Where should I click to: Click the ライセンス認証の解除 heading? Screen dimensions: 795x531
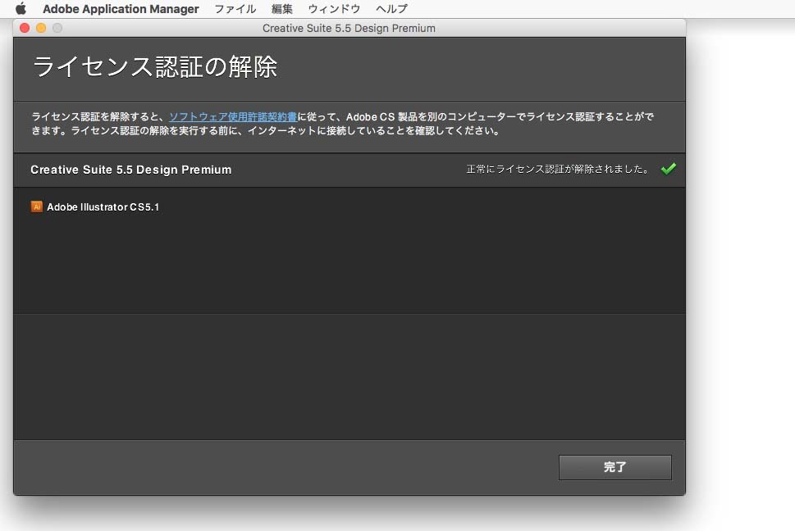point(155,67)
